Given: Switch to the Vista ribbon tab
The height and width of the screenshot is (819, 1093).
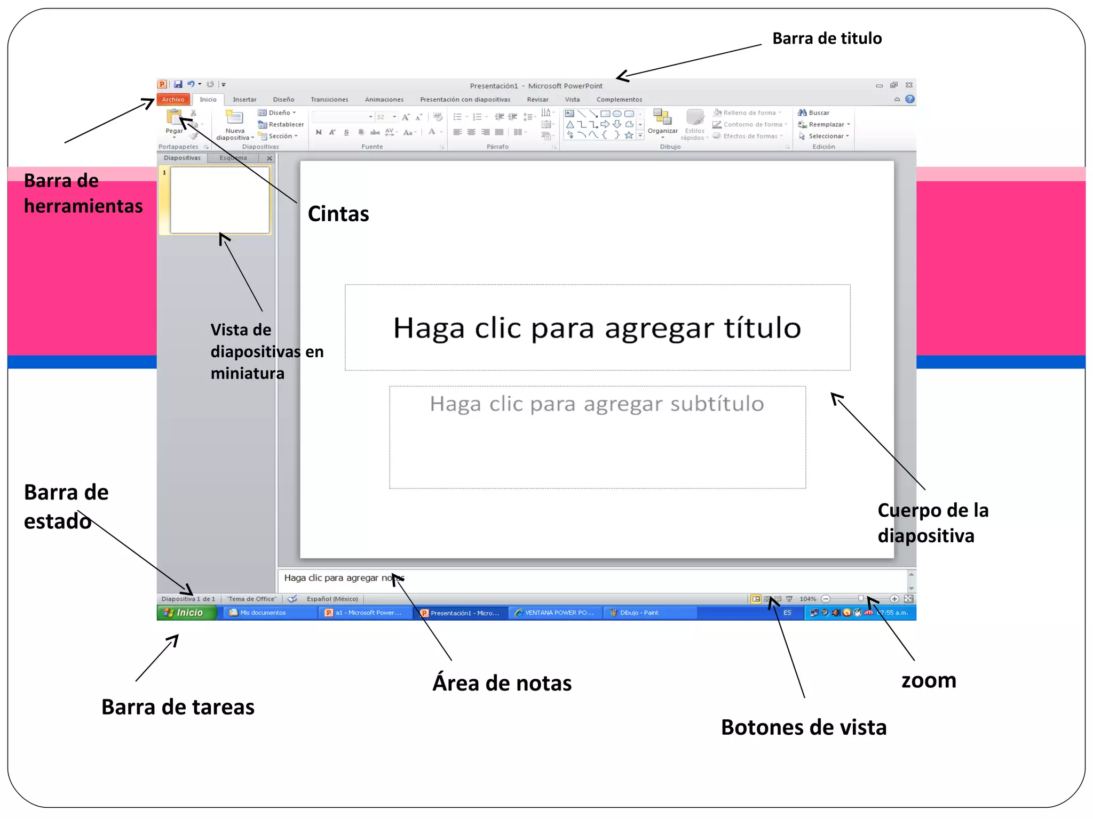Looking at the screenshot, I should tap(572, 100).
